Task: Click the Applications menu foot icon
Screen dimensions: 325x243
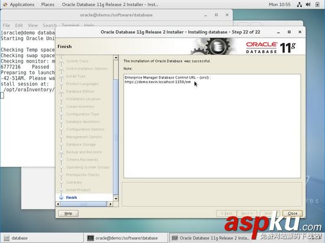Action: coord(5,5)
